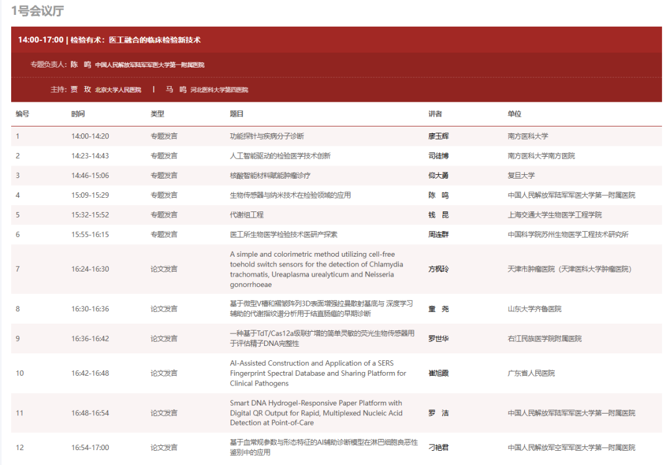Click type cell '论文发言' in row 12
670x465 pixels.
pos(164,448)
